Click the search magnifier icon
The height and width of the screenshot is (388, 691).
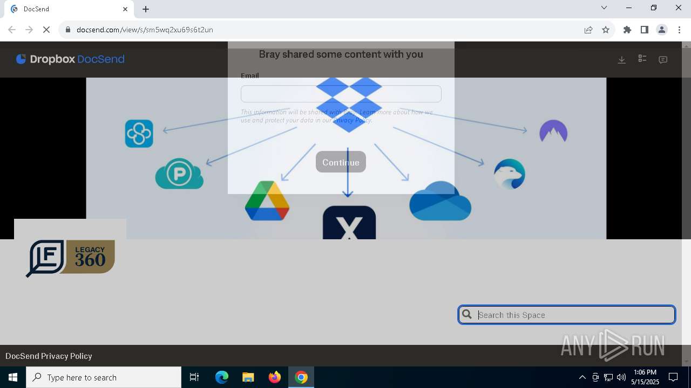pyautogui.click(x=468, y=315)
